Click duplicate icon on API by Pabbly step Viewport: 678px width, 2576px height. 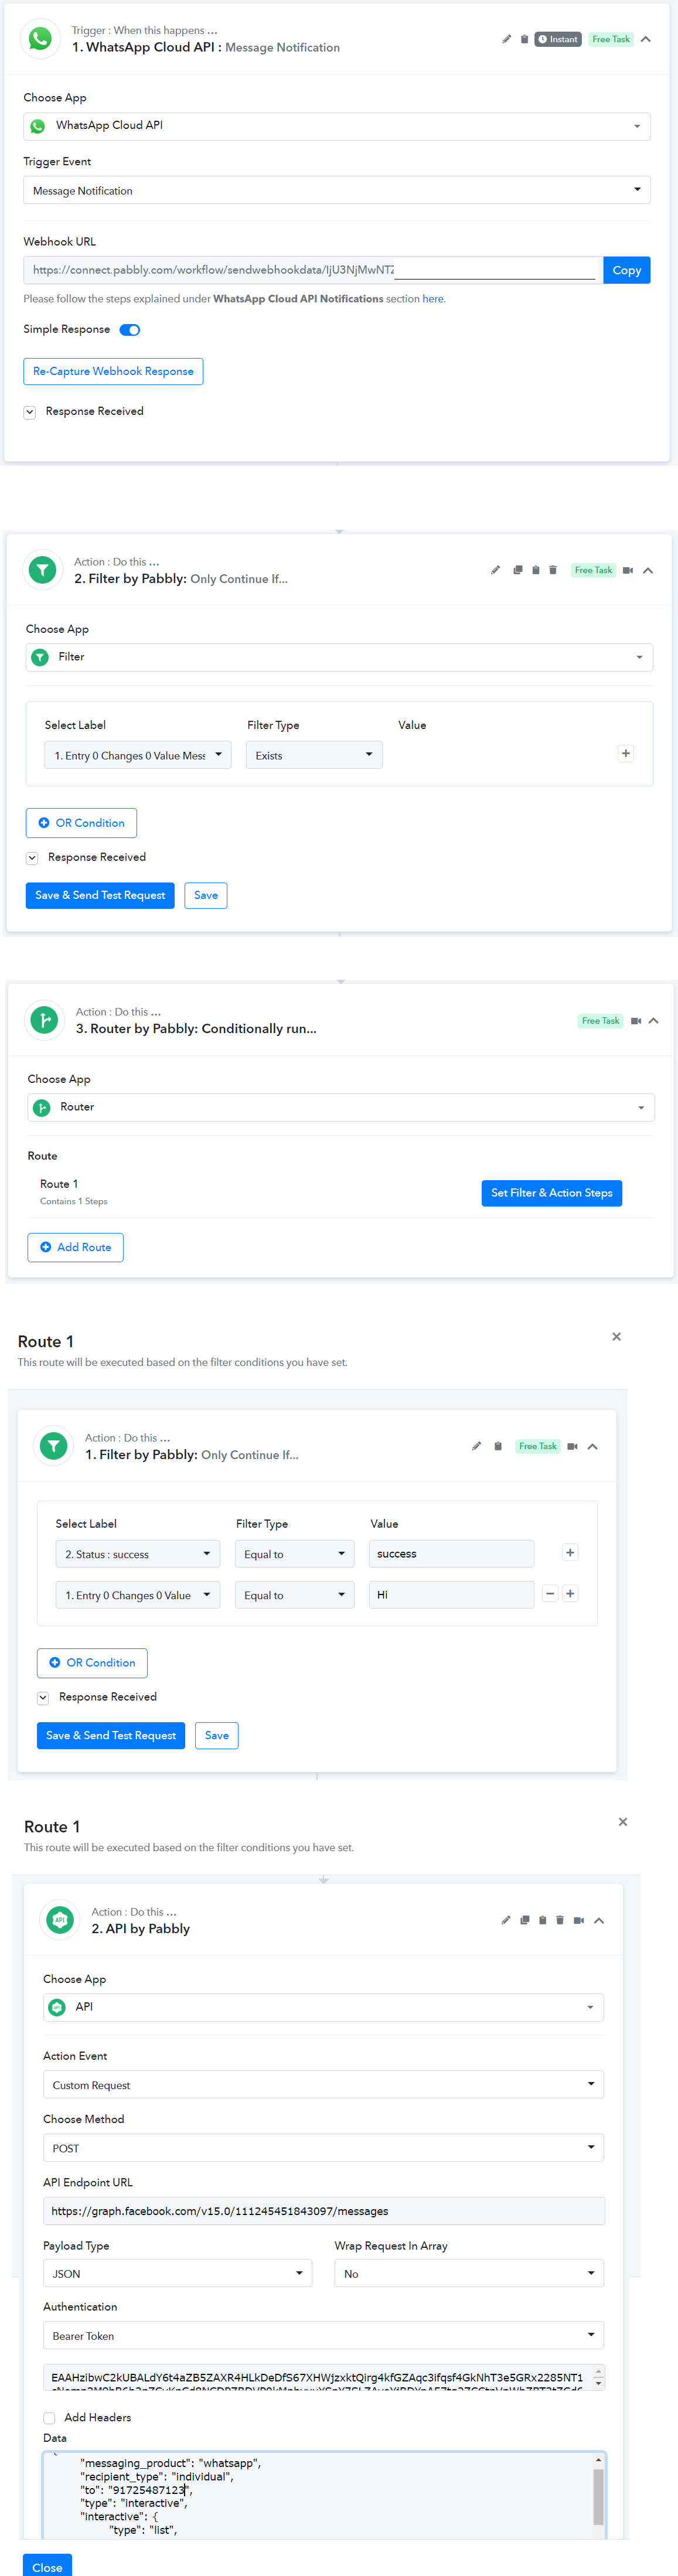[x=525, y=1920]
